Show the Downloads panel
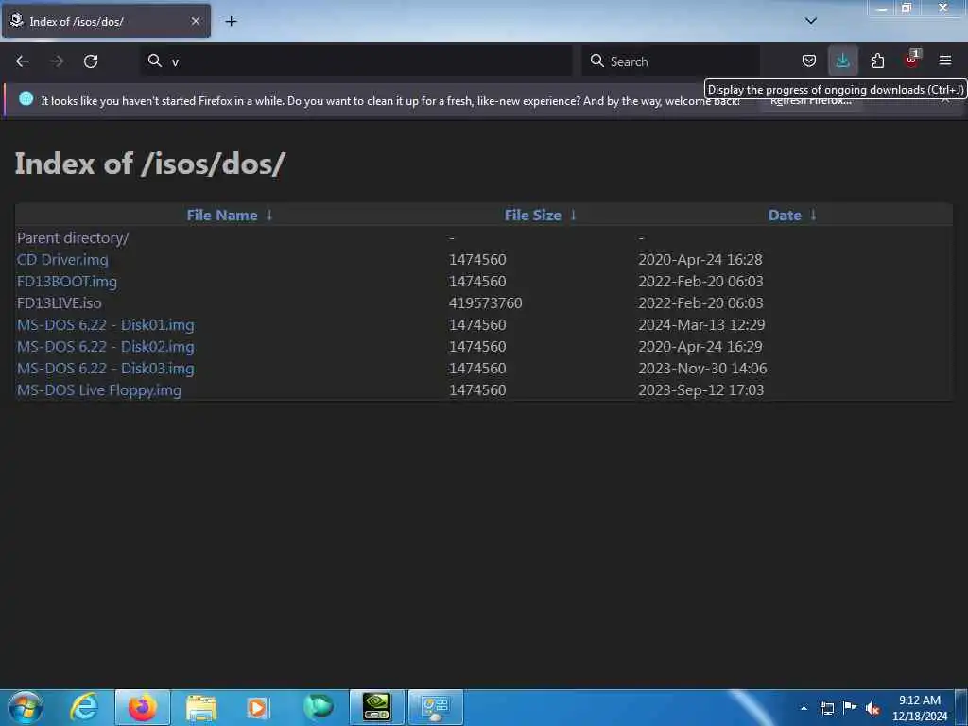The width and height of the screenshot is (968, 726). [x=842, y=61]
